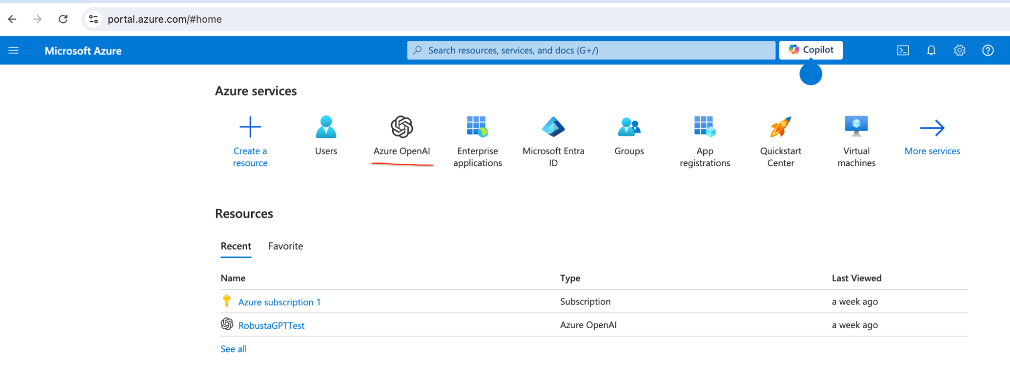Click the portal.azure.com address bar
Image resolution: width=1010 pixels, height=367 pixels.
click(x=546, y=19)
